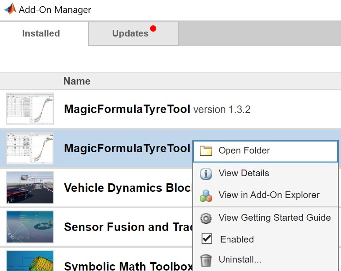Click the colored cubes Add-On Explorer icon
This screenshot has width=341, height=271.
(206, 195)
